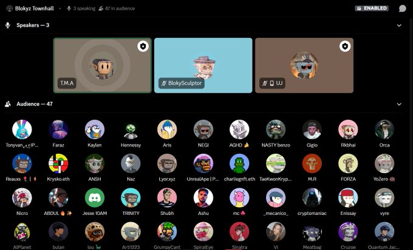Open Sinatra's red avatar

point(239,232)
